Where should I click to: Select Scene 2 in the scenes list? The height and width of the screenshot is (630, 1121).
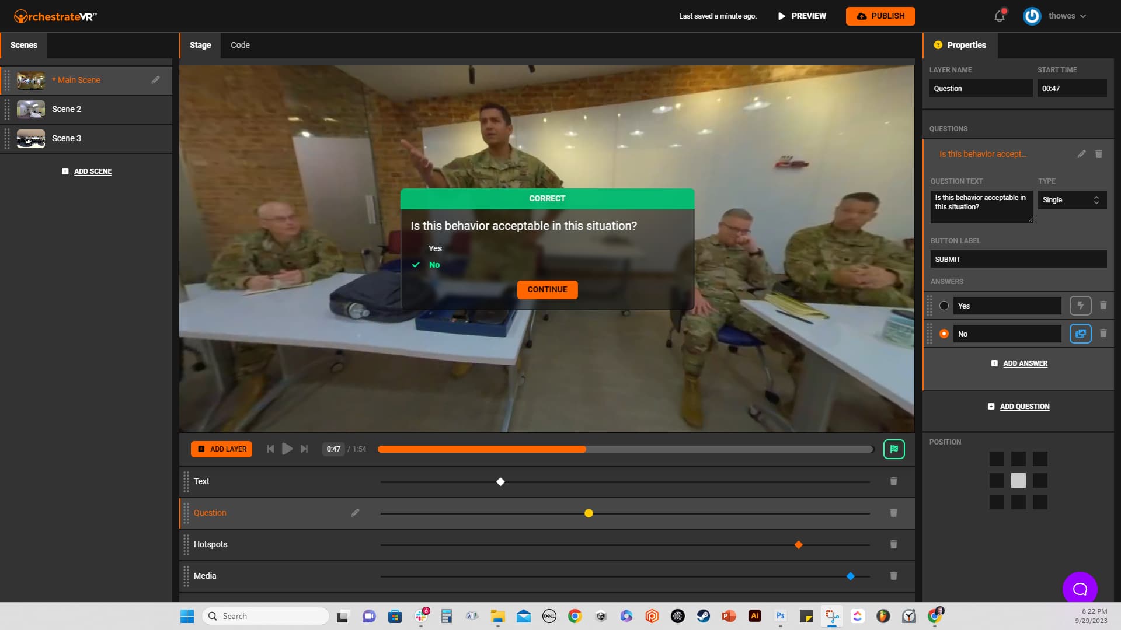67,109
